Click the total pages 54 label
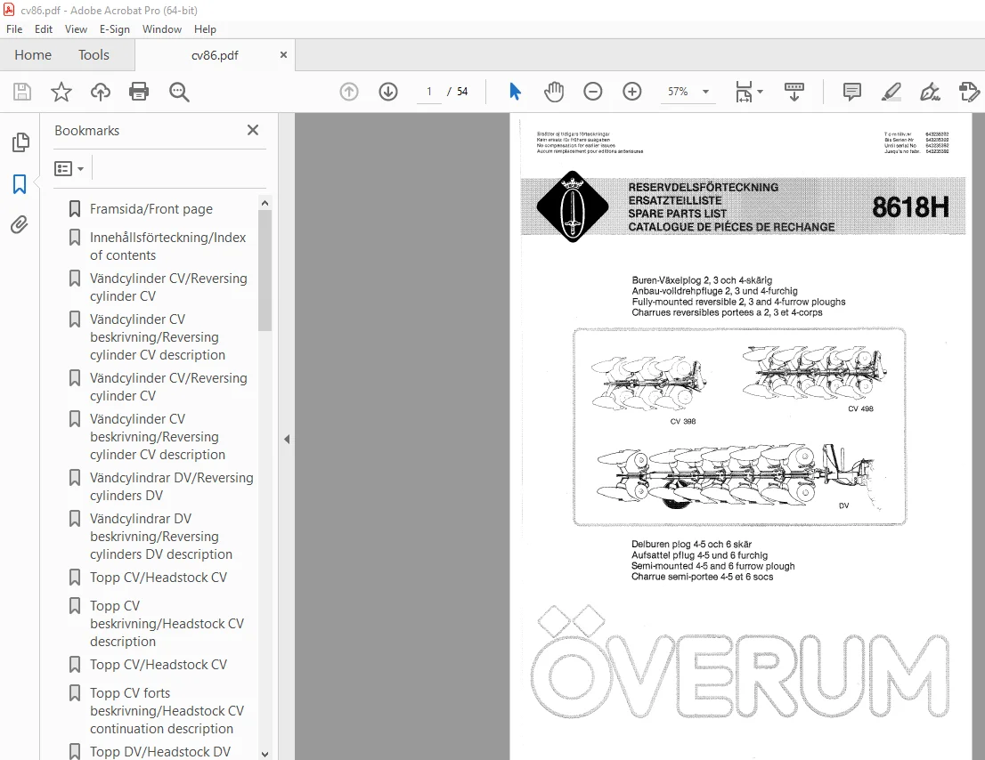Image resolution: width=985 pixels, height=760 pixels. pos(462,92)
